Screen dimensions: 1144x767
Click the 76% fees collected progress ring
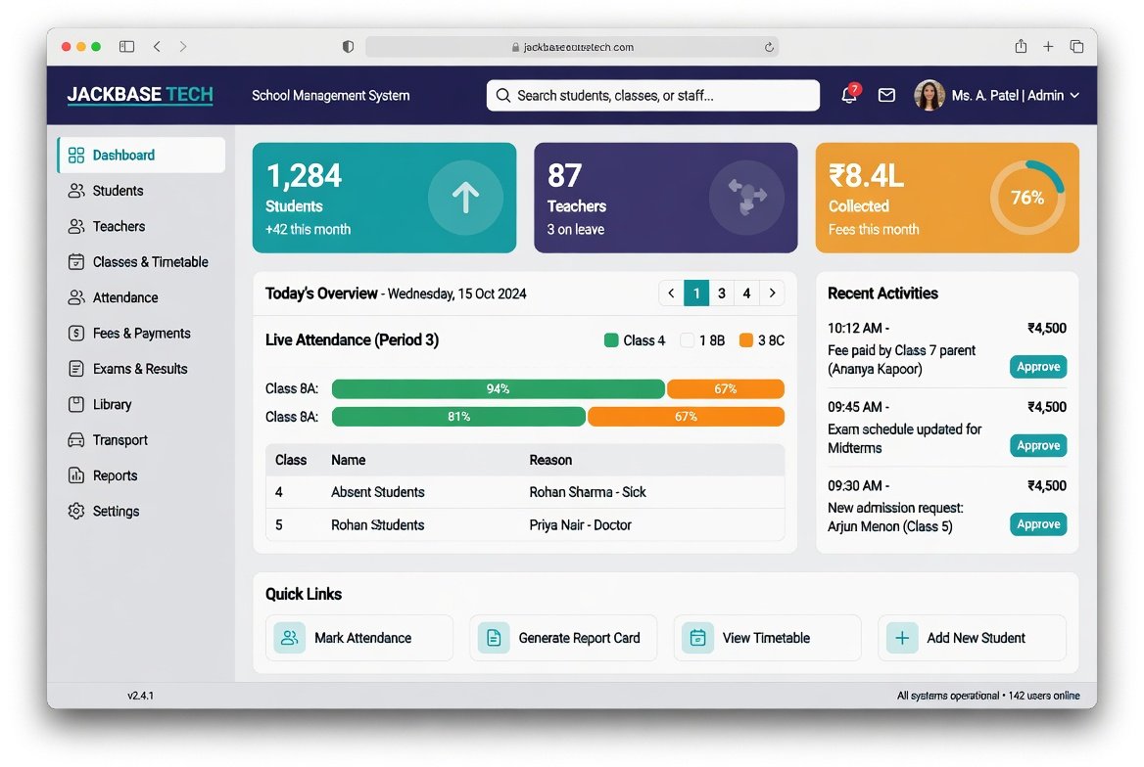coord(1027,198)
